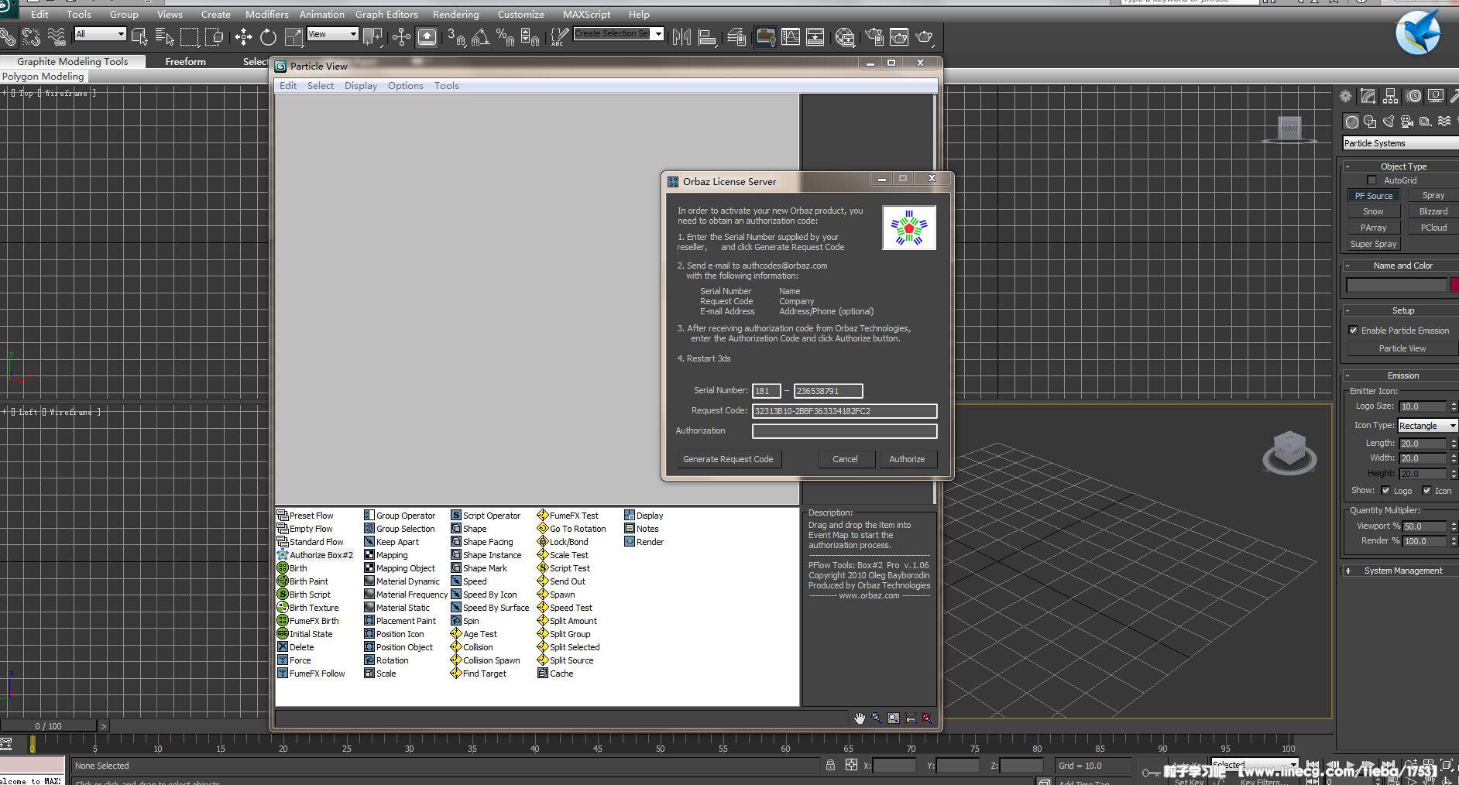
Task: Open Particle View Options menu
Action: point(406,86)
